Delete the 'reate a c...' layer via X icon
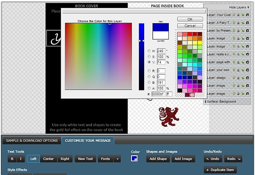Image resolution: width=255 pixels, height=175 pixels. (248, 54)
